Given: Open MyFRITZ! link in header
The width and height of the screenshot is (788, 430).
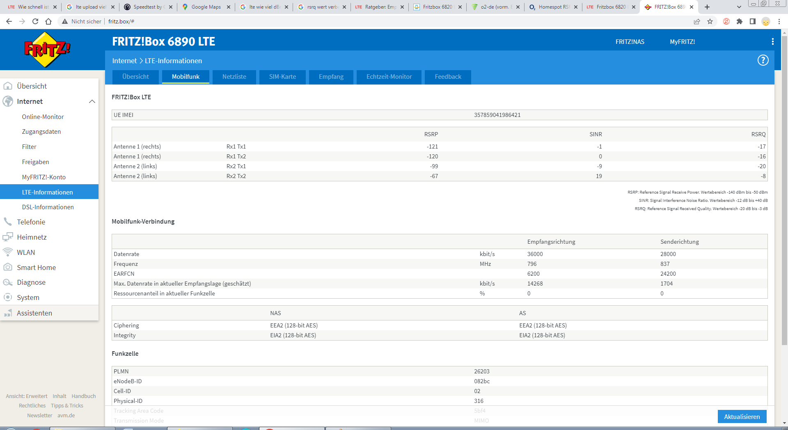Looking at the screenshot, I should point(683,42).
